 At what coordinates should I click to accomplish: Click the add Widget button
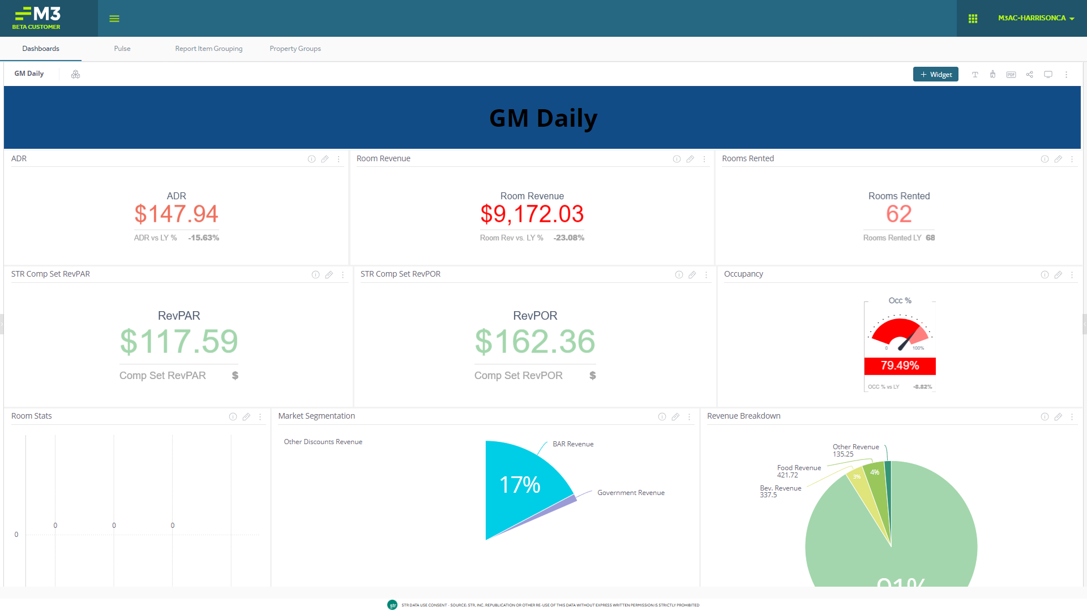click(x=935, y=75)
